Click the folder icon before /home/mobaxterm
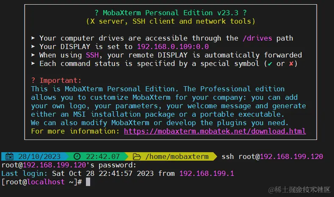Screen dimensions: 334x197 (x=137, y=157)
